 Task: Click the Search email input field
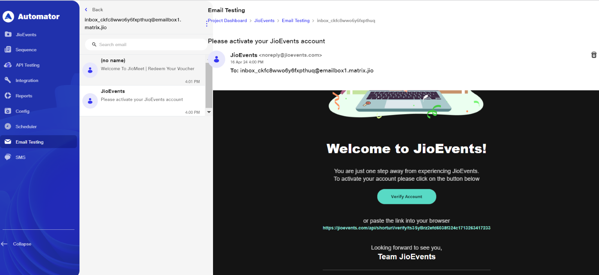point(146,45)
